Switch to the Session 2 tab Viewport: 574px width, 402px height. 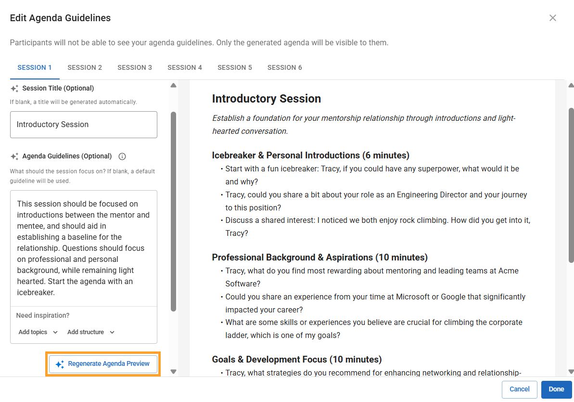(x=85, y=67)
